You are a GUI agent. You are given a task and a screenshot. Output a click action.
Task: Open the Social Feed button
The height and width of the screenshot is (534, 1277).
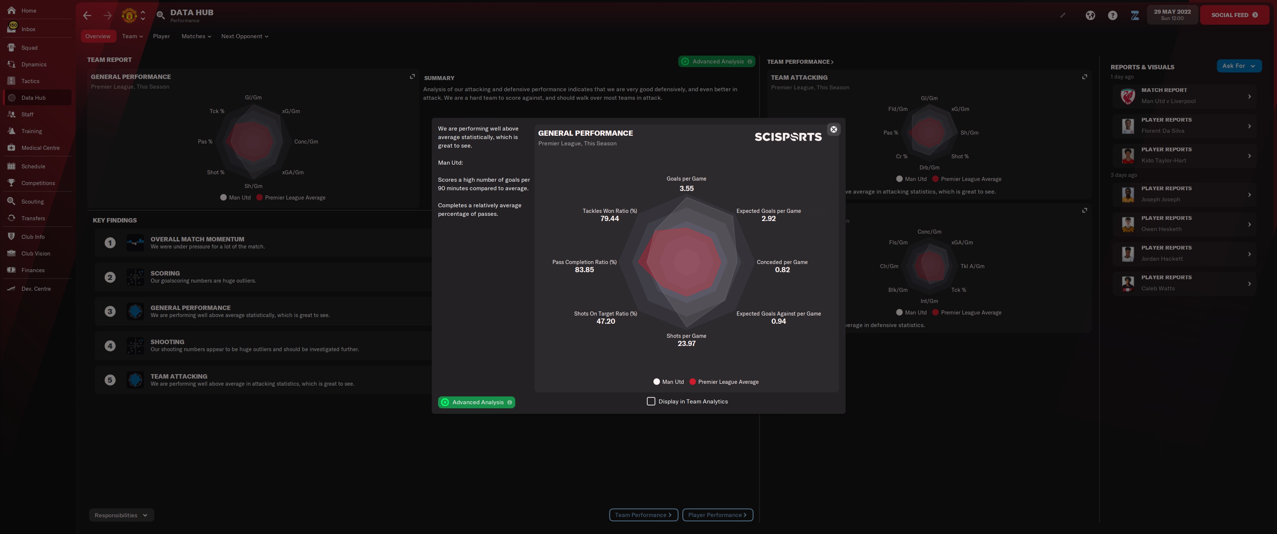click(1234, 15)
